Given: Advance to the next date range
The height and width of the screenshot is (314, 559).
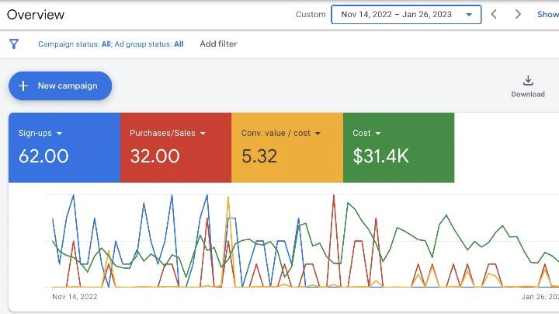Looking at the screenshot, I should [518, 15].
